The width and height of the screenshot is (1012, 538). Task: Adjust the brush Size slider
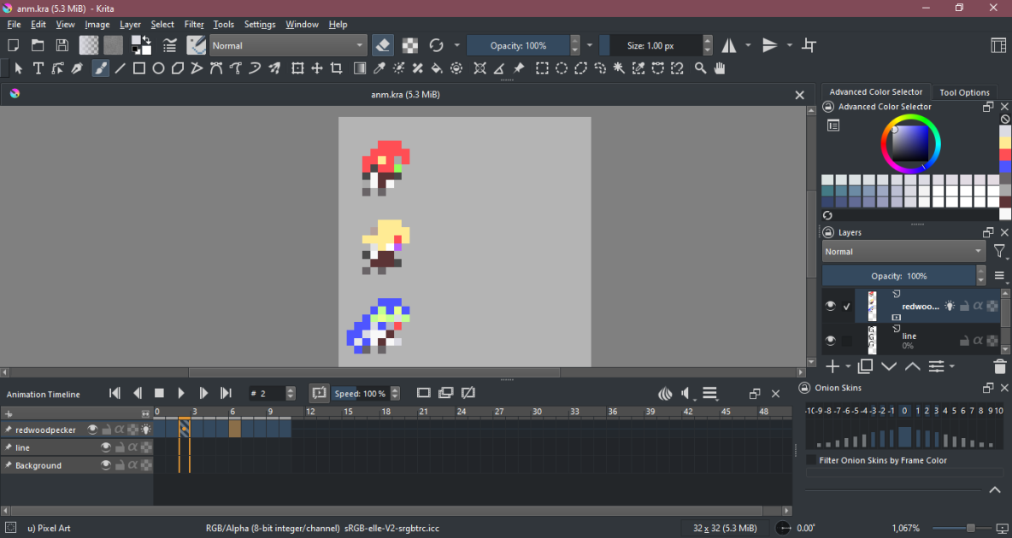[650, 45]
